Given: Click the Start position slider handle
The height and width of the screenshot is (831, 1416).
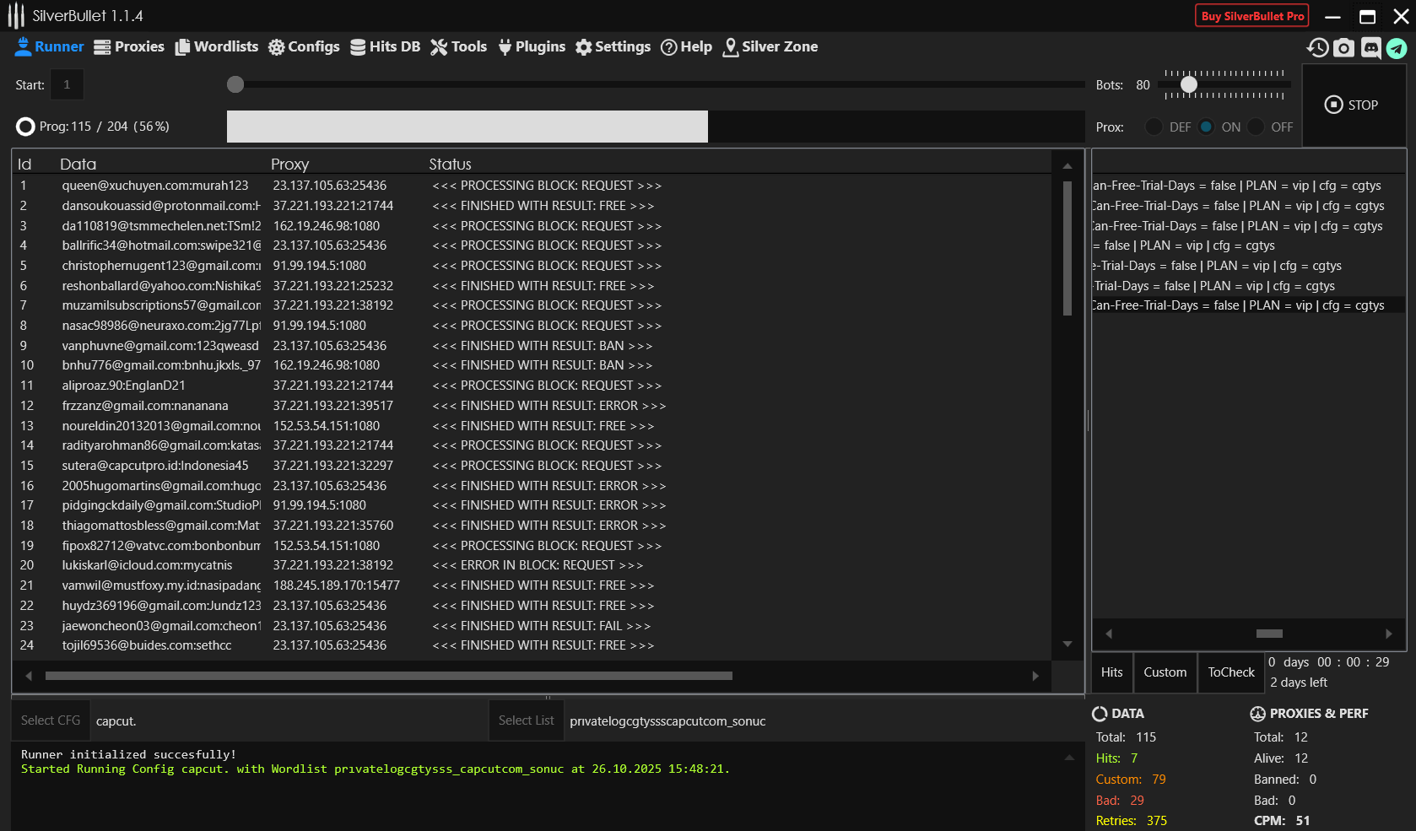Looking at the screenshot, I should point(235,84).
